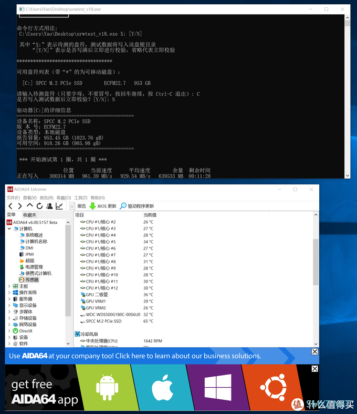357x414 pixels.
Task: Click the 冷却风扇 section header
Action: 86,334
